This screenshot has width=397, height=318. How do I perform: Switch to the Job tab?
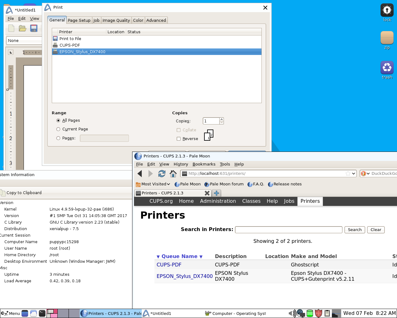[x=96, y=20]
